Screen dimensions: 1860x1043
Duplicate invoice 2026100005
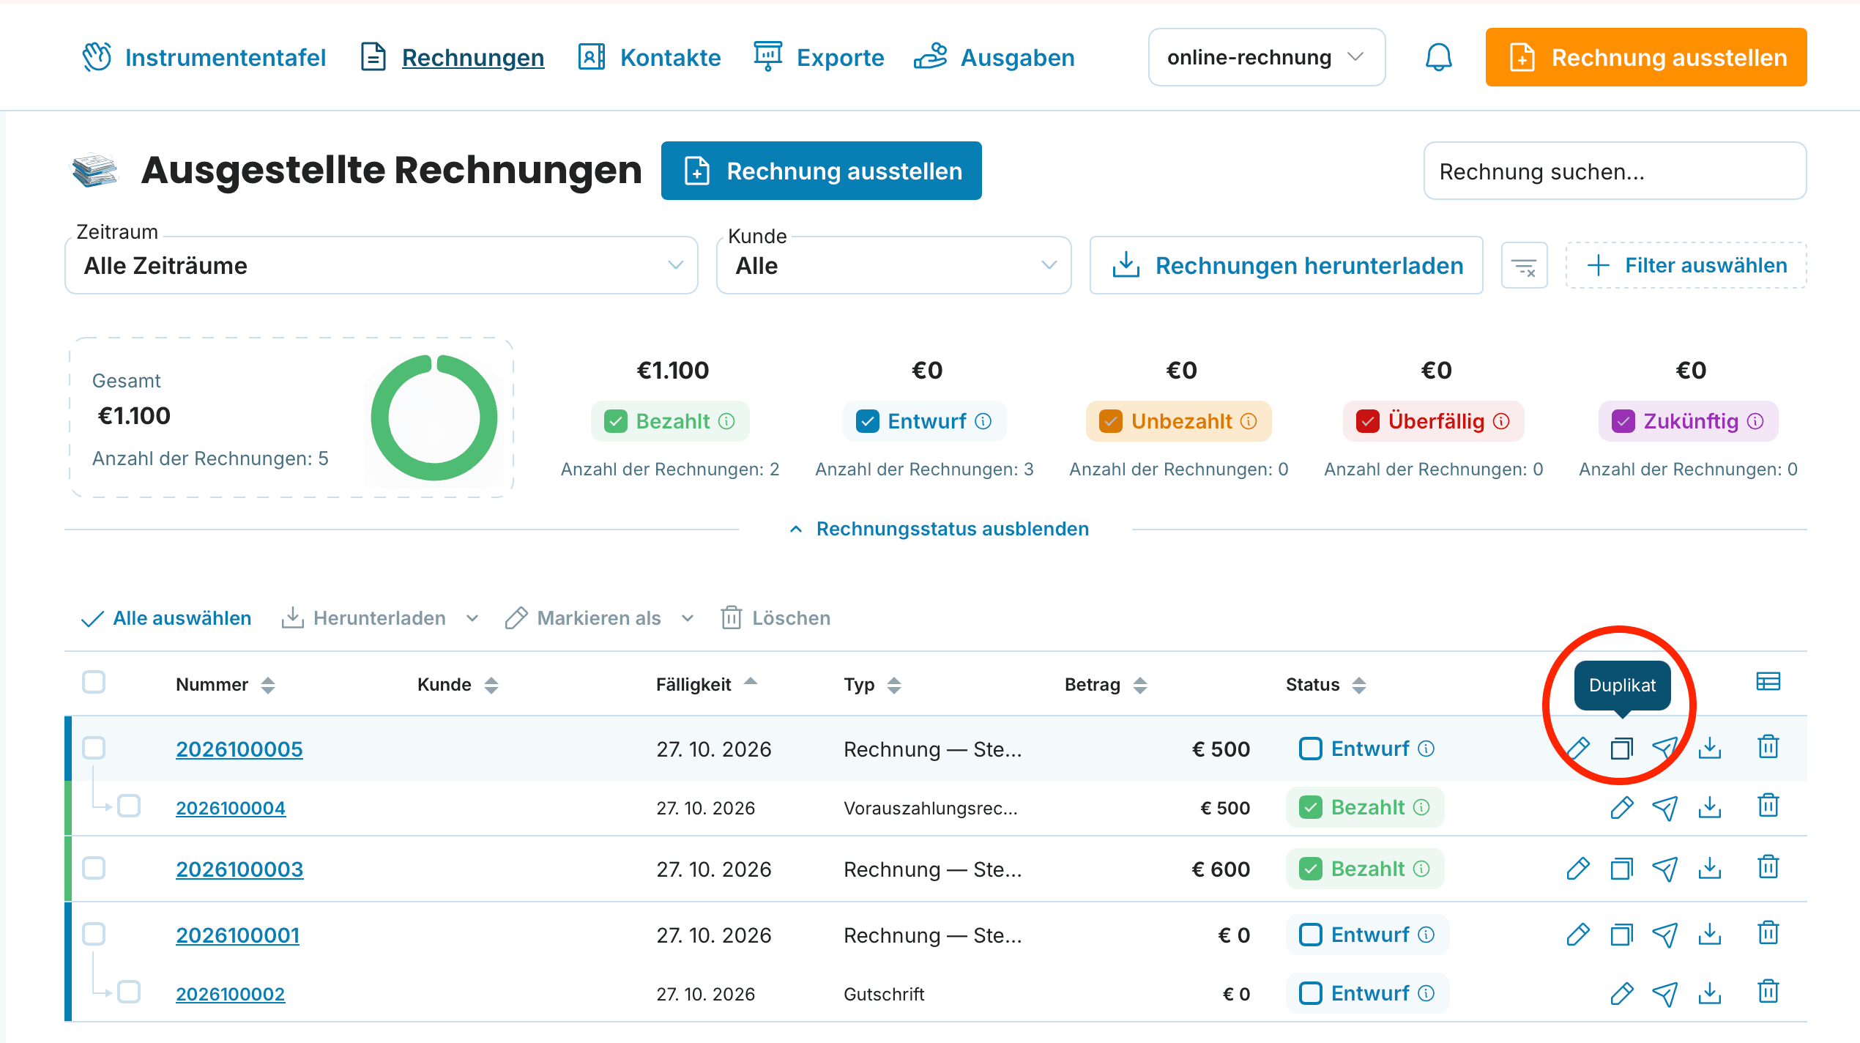click(x=1621, y=749)
